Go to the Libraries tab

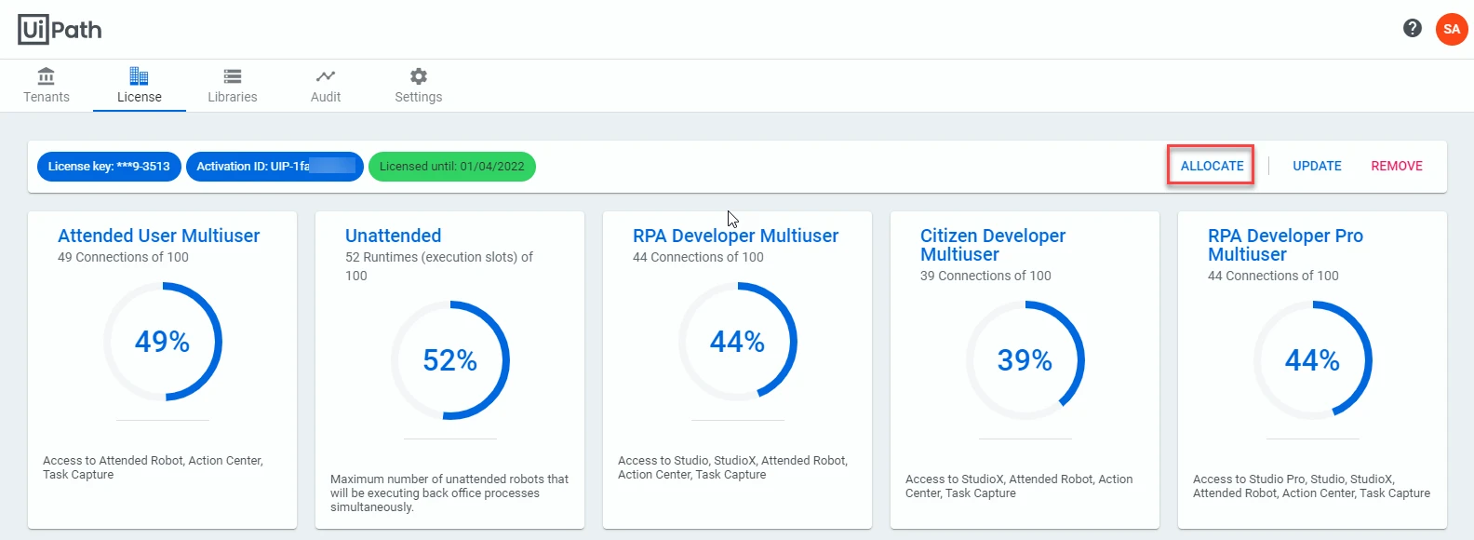(233, 86)
